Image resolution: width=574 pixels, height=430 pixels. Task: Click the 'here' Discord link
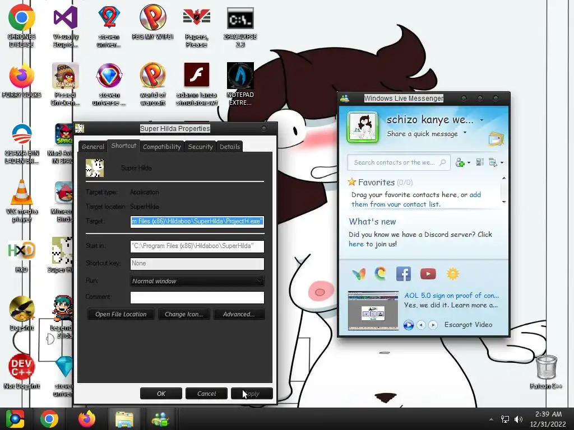tap(356, 244)
